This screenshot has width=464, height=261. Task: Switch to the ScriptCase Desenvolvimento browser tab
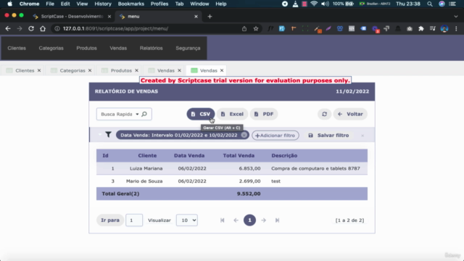pyautogui.click(x=72, y=16)
